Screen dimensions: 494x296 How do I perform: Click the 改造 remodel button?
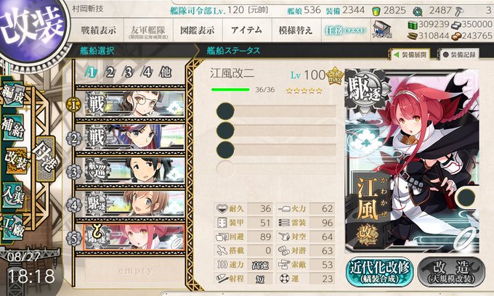(x=451, y=272)
